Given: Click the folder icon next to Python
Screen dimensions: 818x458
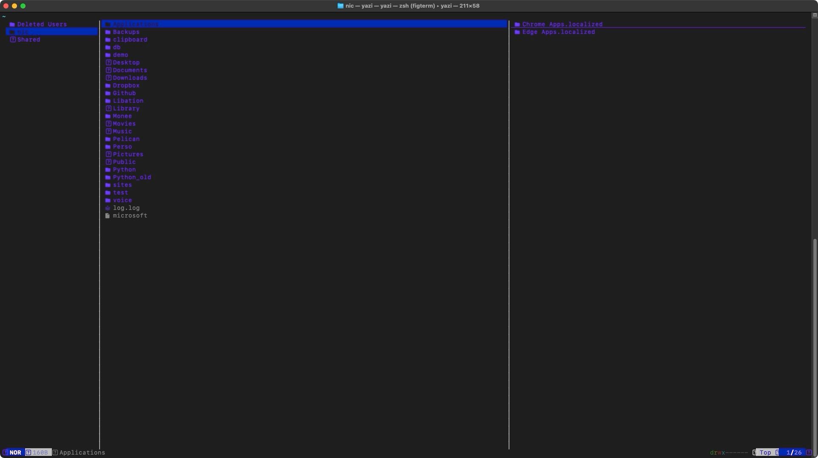Looking at the screenshot, I should pyautogui.click(x=108, y=170).
